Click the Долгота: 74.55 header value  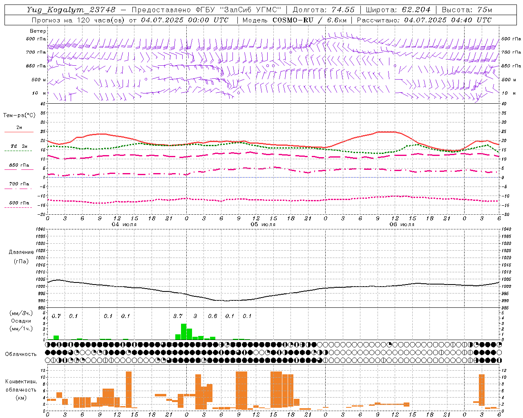tap(324, 9)
